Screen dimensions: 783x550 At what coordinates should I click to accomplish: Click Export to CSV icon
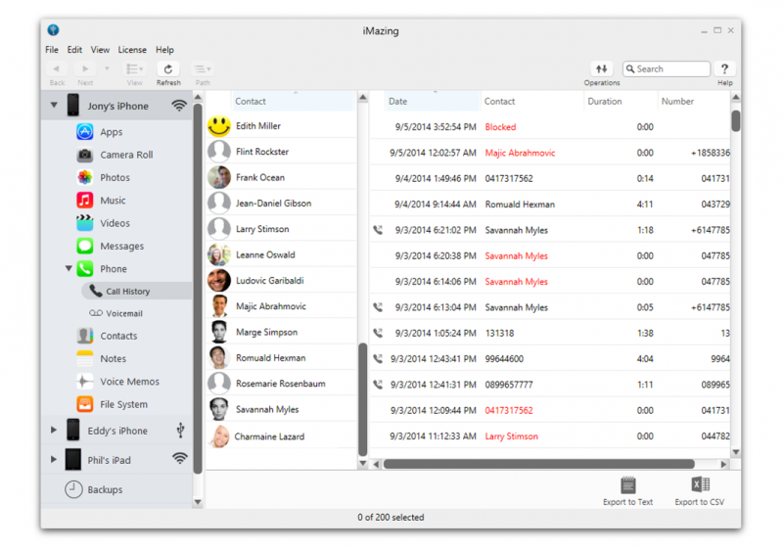coord(700,485)
